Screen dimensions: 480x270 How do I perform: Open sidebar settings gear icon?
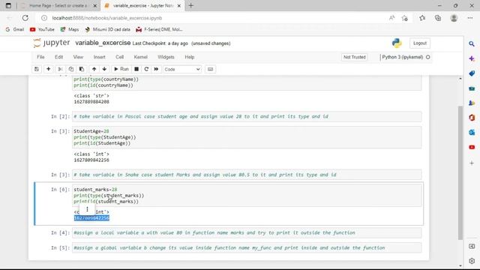(472, 261)
